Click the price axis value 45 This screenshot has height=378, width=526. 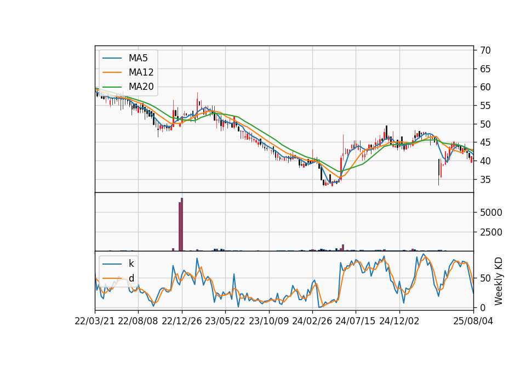point(485,142)
